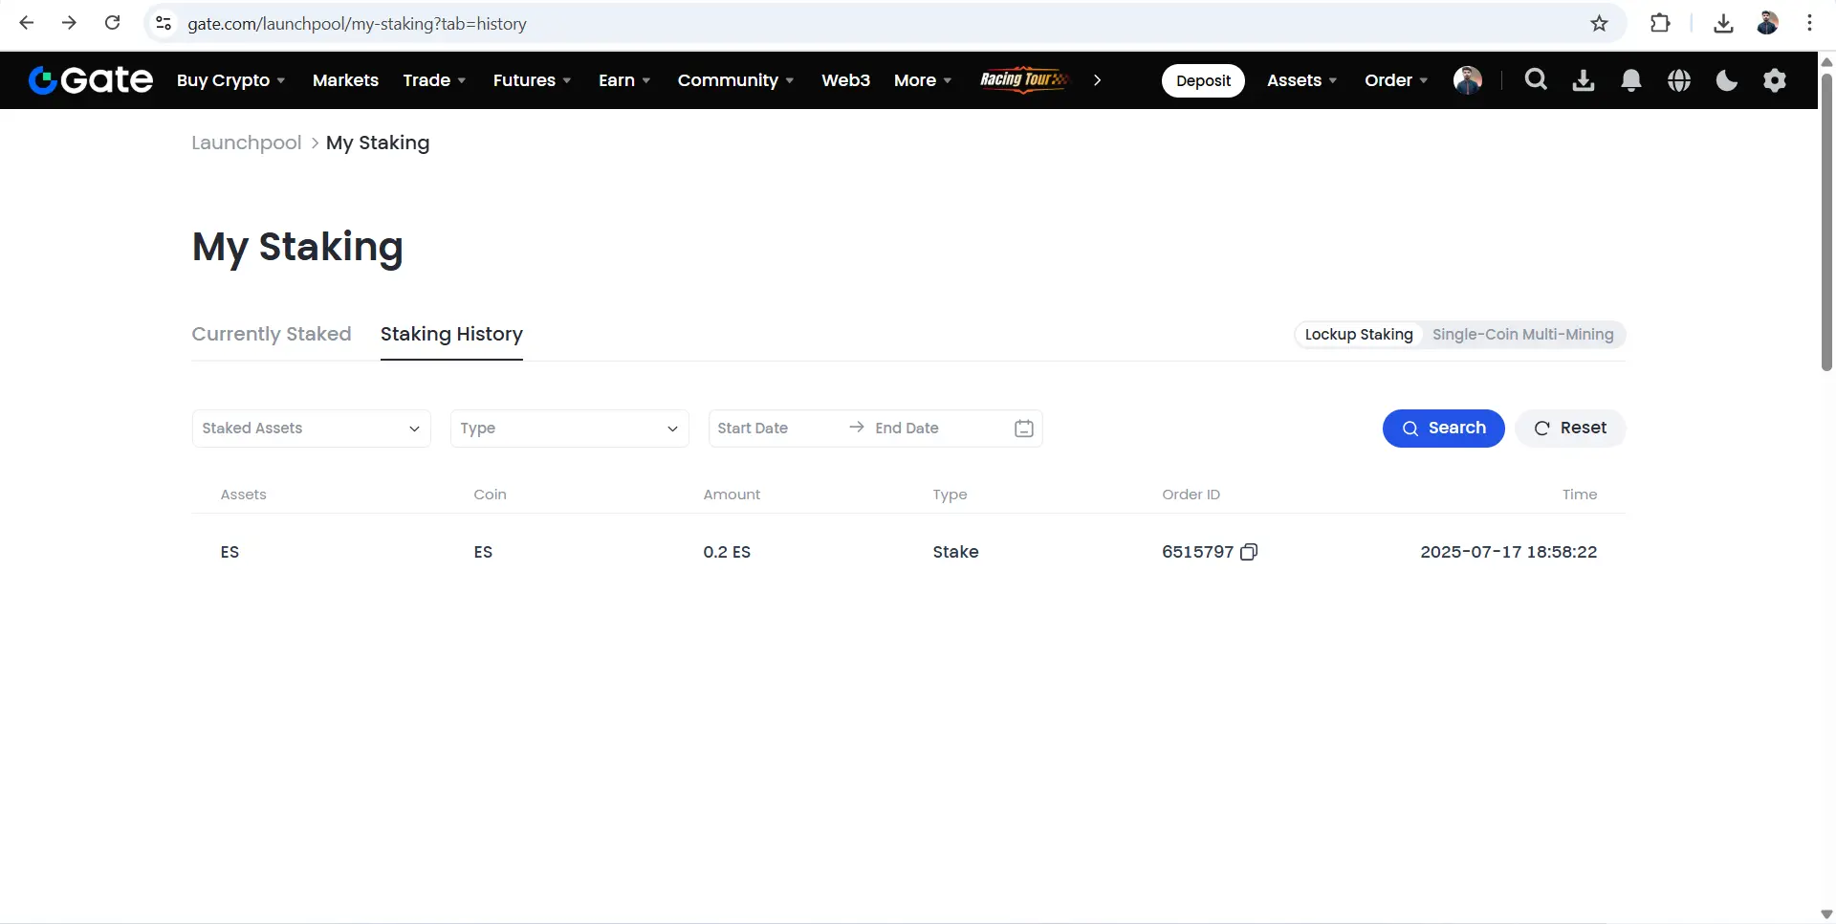Click the Amount column header
The width and height of the screenshot is (1836, 924).
tap(732, 495)
